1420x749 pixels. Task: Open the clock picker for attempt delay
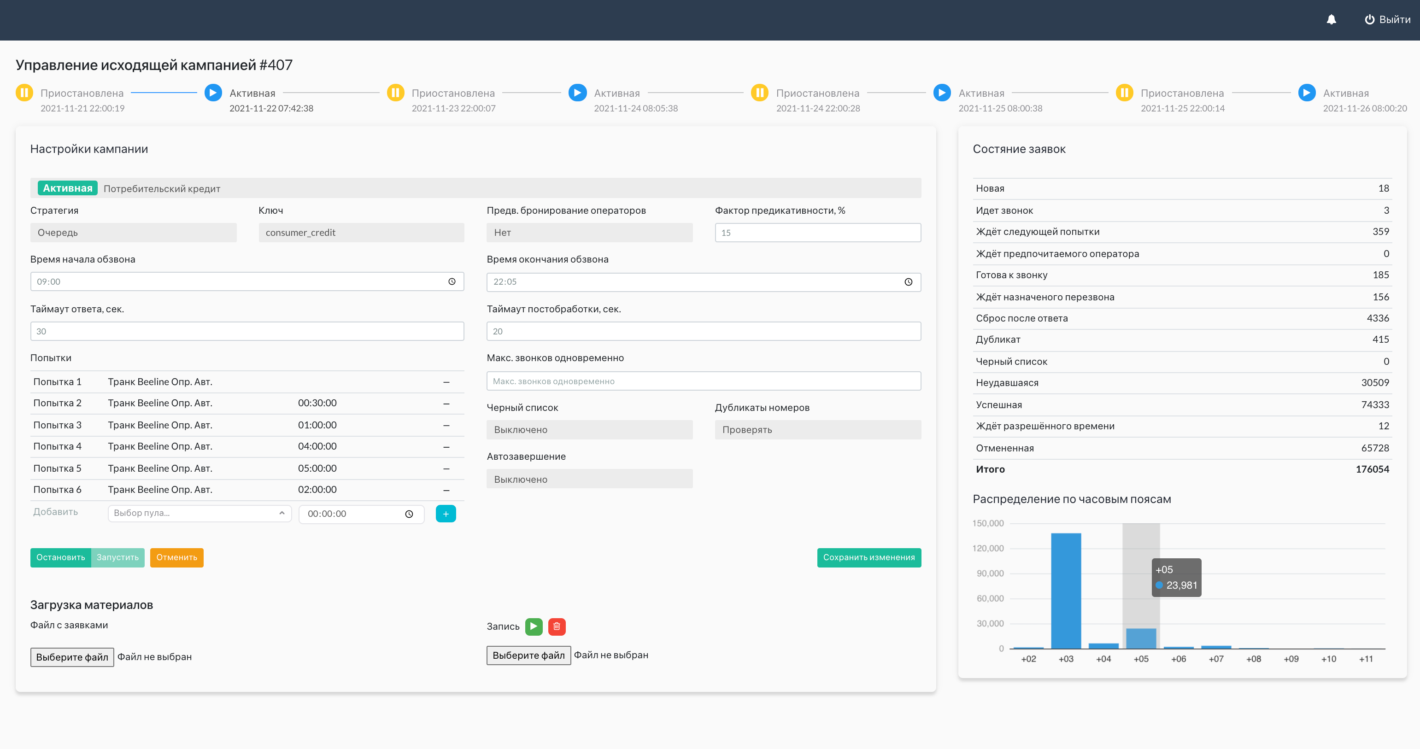pos(409,514)
